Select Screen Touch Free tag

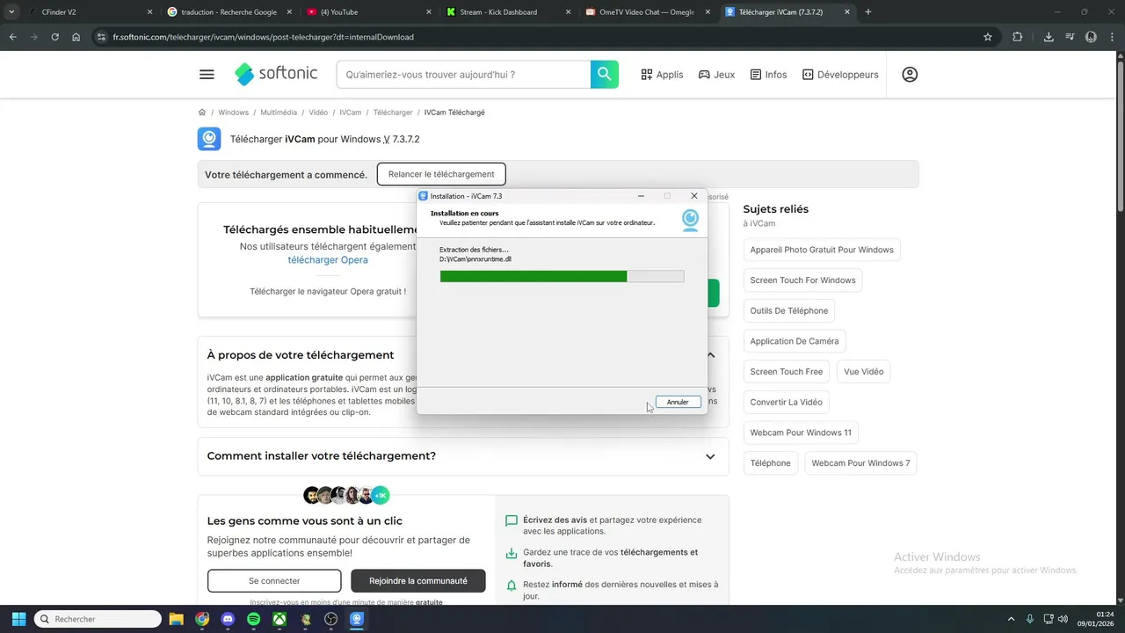click(787, 372)
